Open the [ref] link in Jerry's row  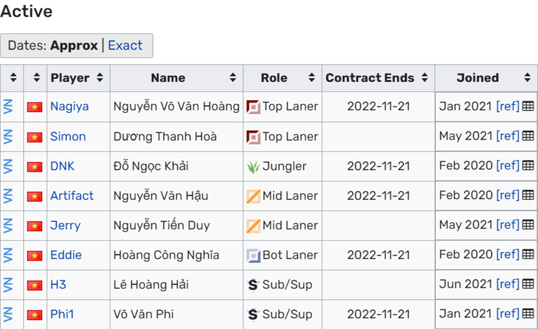(x=508, y=225)
